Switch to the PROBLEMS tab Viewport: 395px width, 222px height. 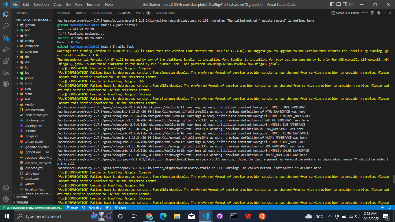point(64,13)
